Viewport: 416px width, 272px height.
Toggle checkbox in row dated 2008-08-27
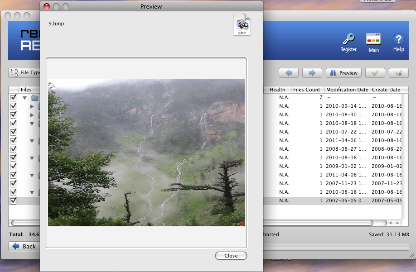click(13, 149)
